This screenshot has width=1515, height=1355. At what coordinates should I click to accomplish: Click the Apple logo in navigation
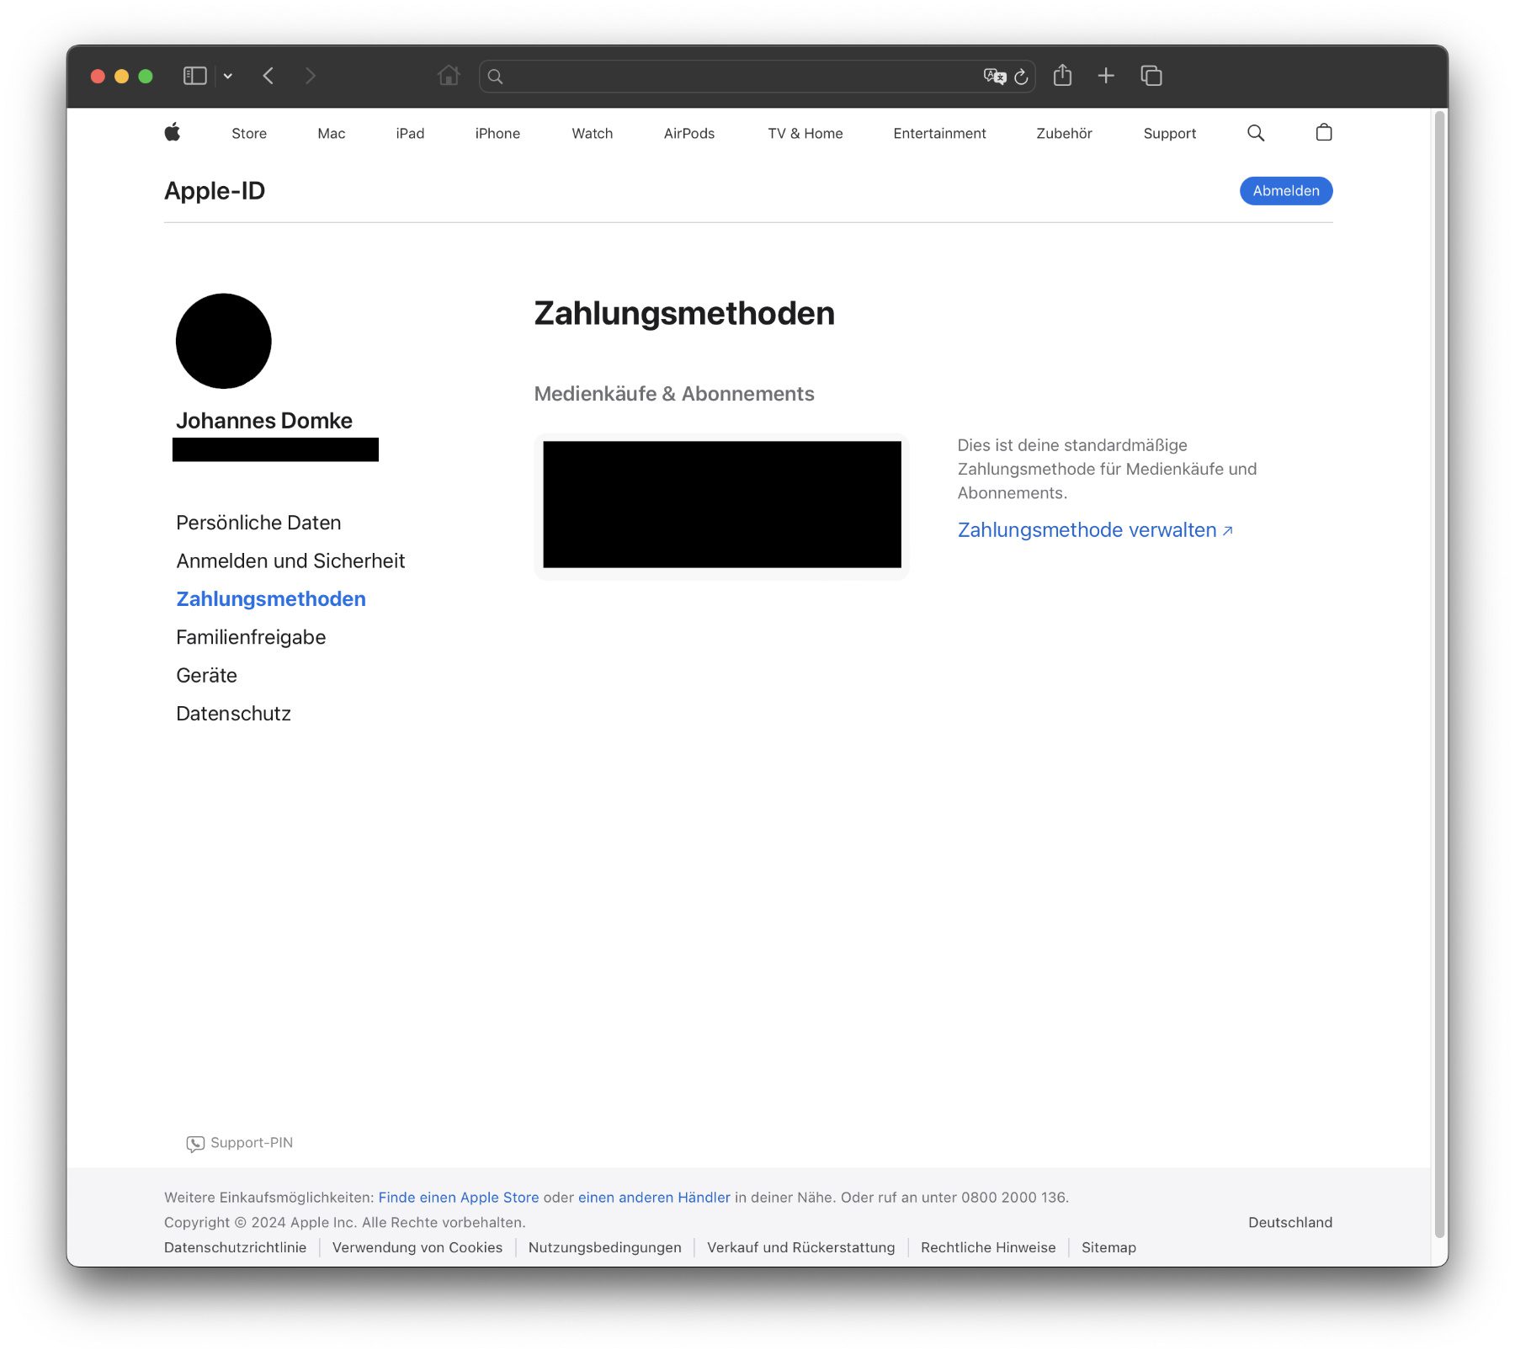[x=173, y=132]
